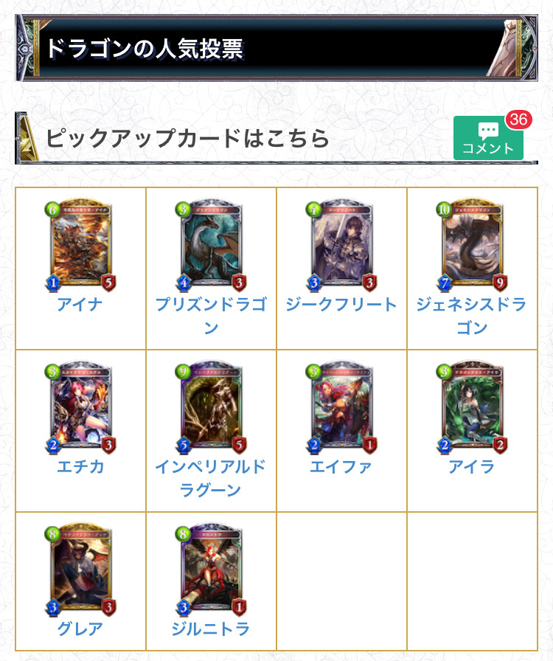Select the ジークフリート card image
This screenshot has height=661, width=553.
click(x=341, y=244)
